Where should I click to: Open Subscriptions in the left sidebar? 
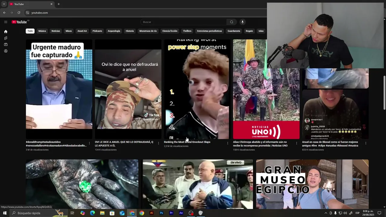(x=5, y=45)
